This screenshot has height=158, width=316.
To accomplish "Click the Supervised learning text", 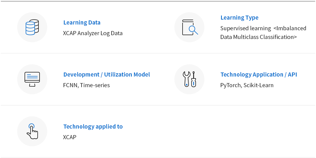I will (246, 28).
